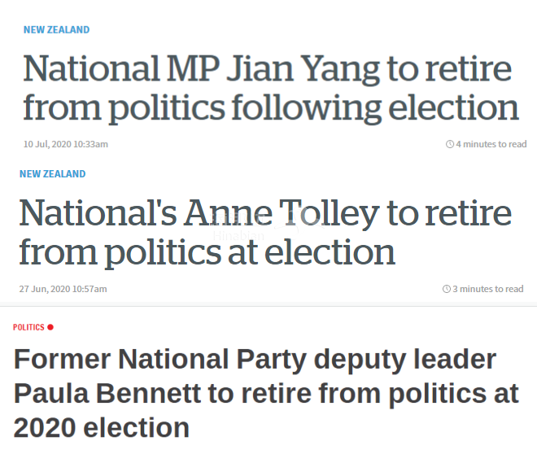Click the 10 Jul, 2020 10:33am timestamp
The height and width of the screenshot is (450, 537).
pyautogui.click(x=66, y=144)
